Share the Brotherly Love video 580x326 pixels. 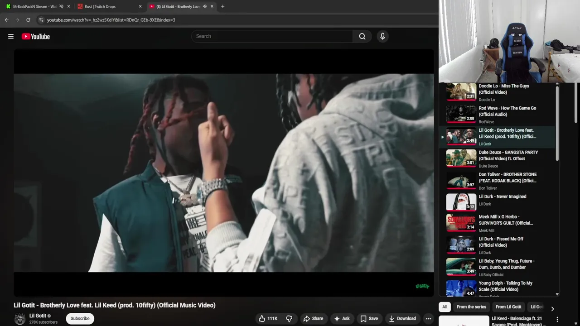[313, 318]
